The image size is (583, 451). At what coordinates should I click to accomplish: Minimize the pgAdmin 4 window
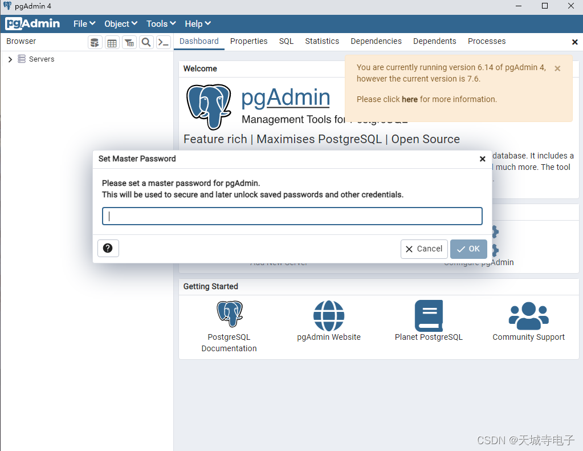point(519,6)
